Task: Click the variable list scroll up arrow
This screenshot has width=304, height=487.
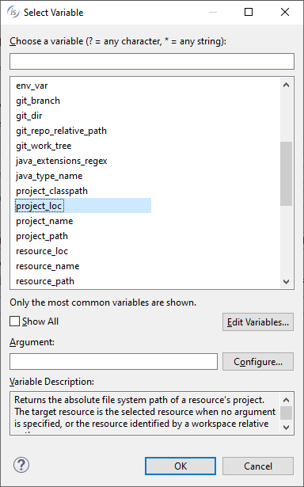Action: coord(286,85)
